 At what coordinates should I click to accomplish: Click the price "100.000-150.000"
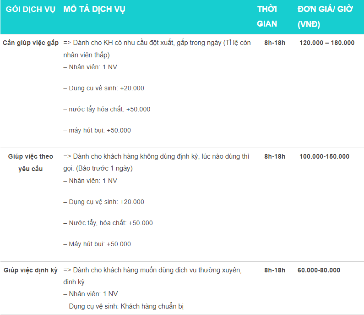click(324, 156)
